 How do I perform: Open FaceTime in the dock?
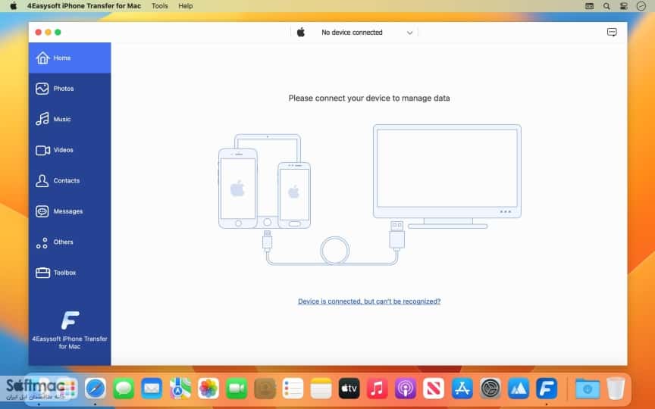237,389
